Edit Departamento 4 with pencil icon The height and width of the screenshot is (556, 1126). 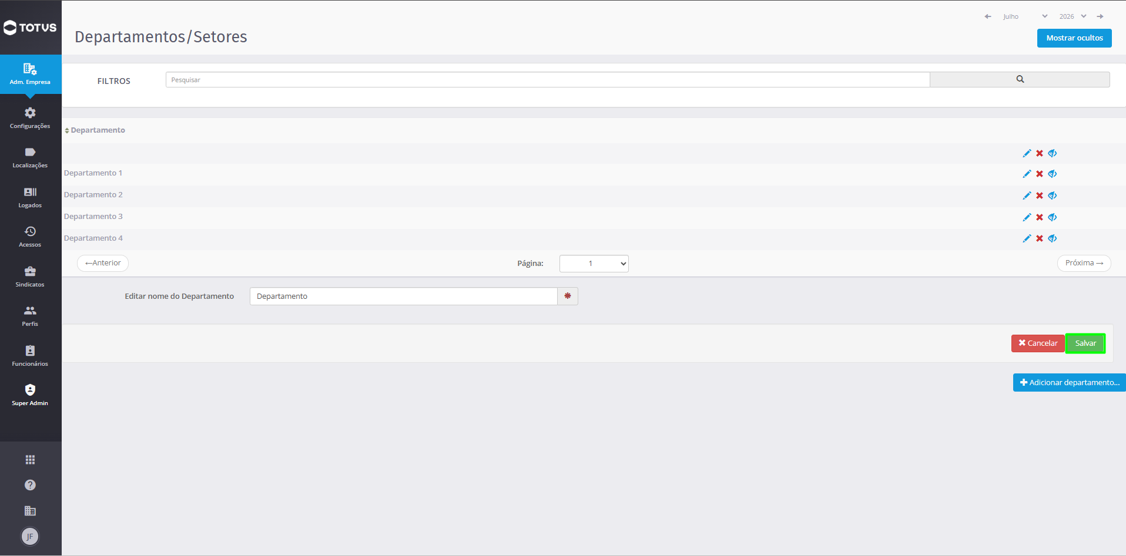click(1027, 238)
